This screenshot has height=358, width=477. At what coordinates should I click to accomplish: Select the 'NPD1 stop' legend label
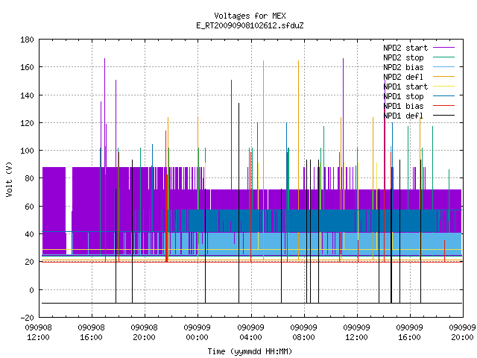click(403, 96)
